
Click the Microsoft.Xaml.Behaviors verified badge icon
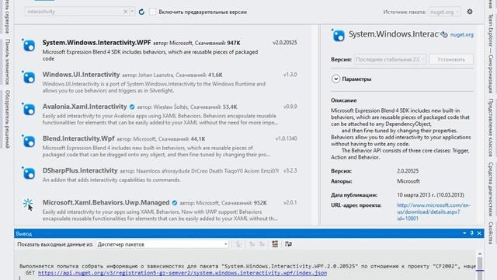click(175, 203)
